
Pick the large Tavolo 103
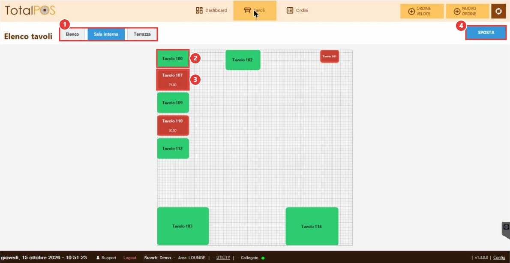[x=183, y=226]
